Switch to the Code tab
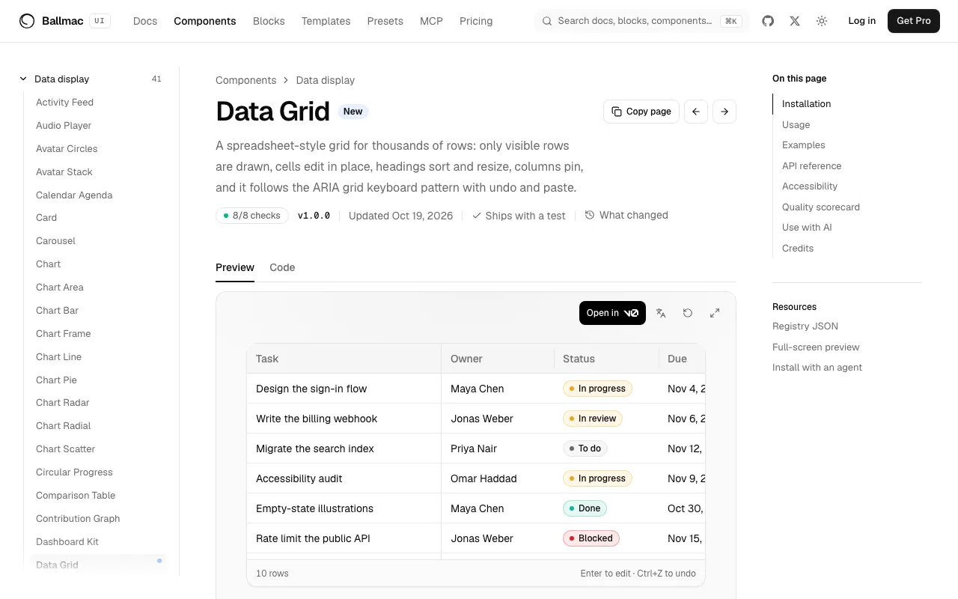This screenshot has width=958, height=599. click(x=282, y=267)
